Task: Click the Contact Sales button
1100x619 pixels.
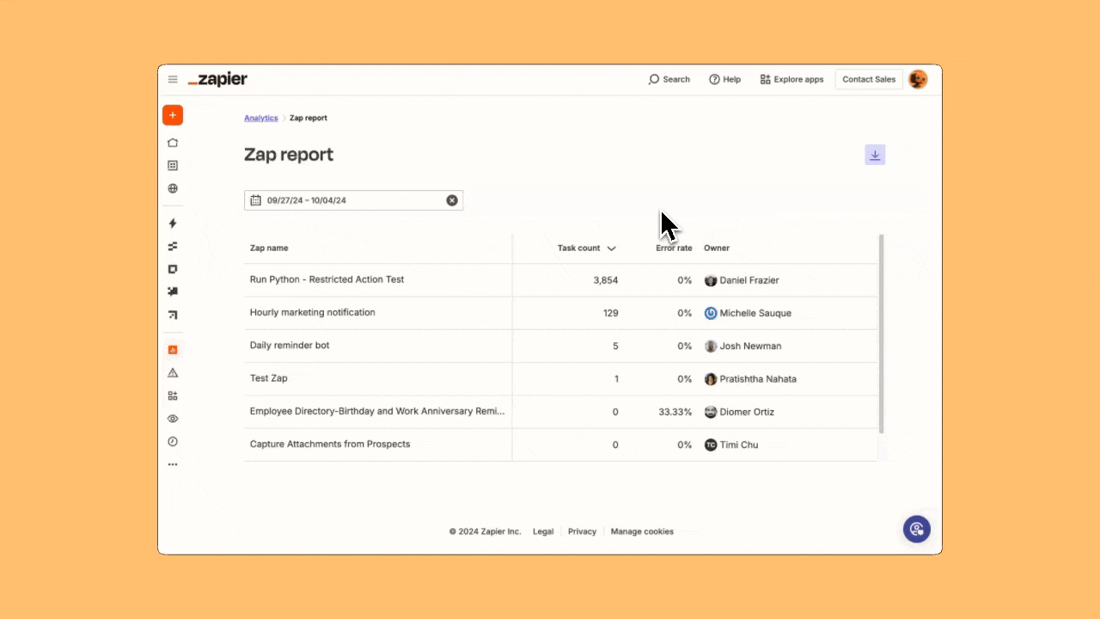Action: [x=869, y=79]
